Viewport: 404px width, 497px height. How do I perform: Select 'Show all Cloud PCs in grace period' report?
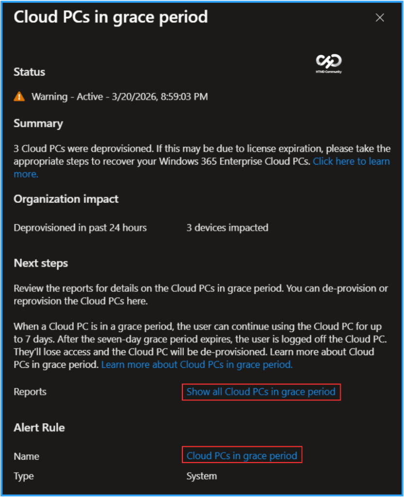click(261, 392)
